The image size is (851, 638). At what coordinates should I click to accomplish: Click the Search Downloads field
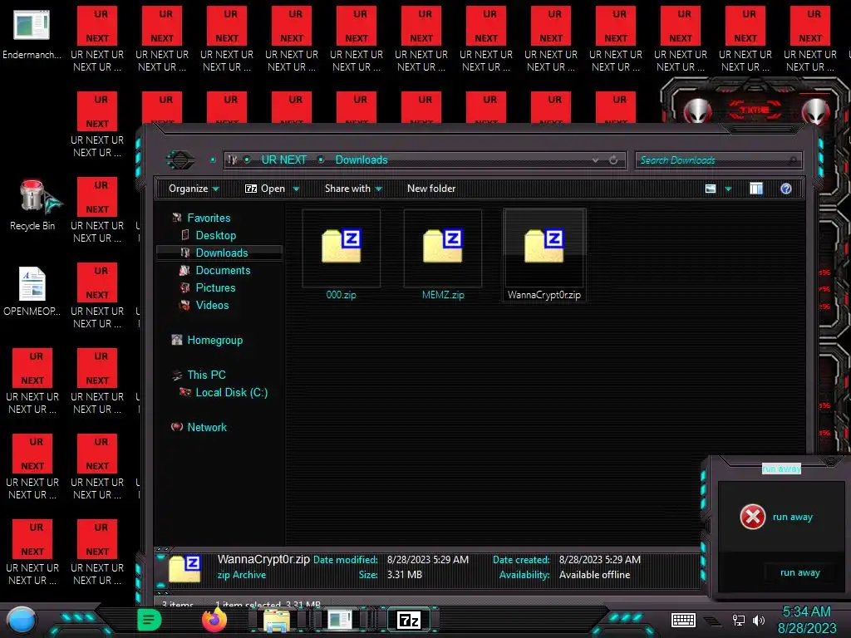(x=719, y=160)
